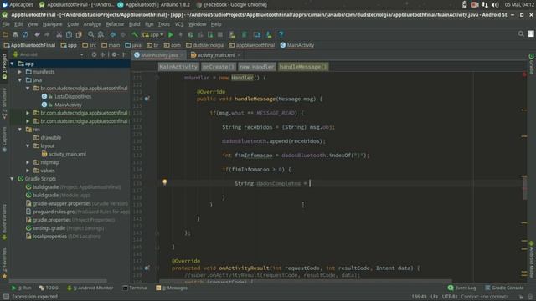536x301 pixels.
Task: Click the AVD Manager icon
Action: tap(232, 34)
